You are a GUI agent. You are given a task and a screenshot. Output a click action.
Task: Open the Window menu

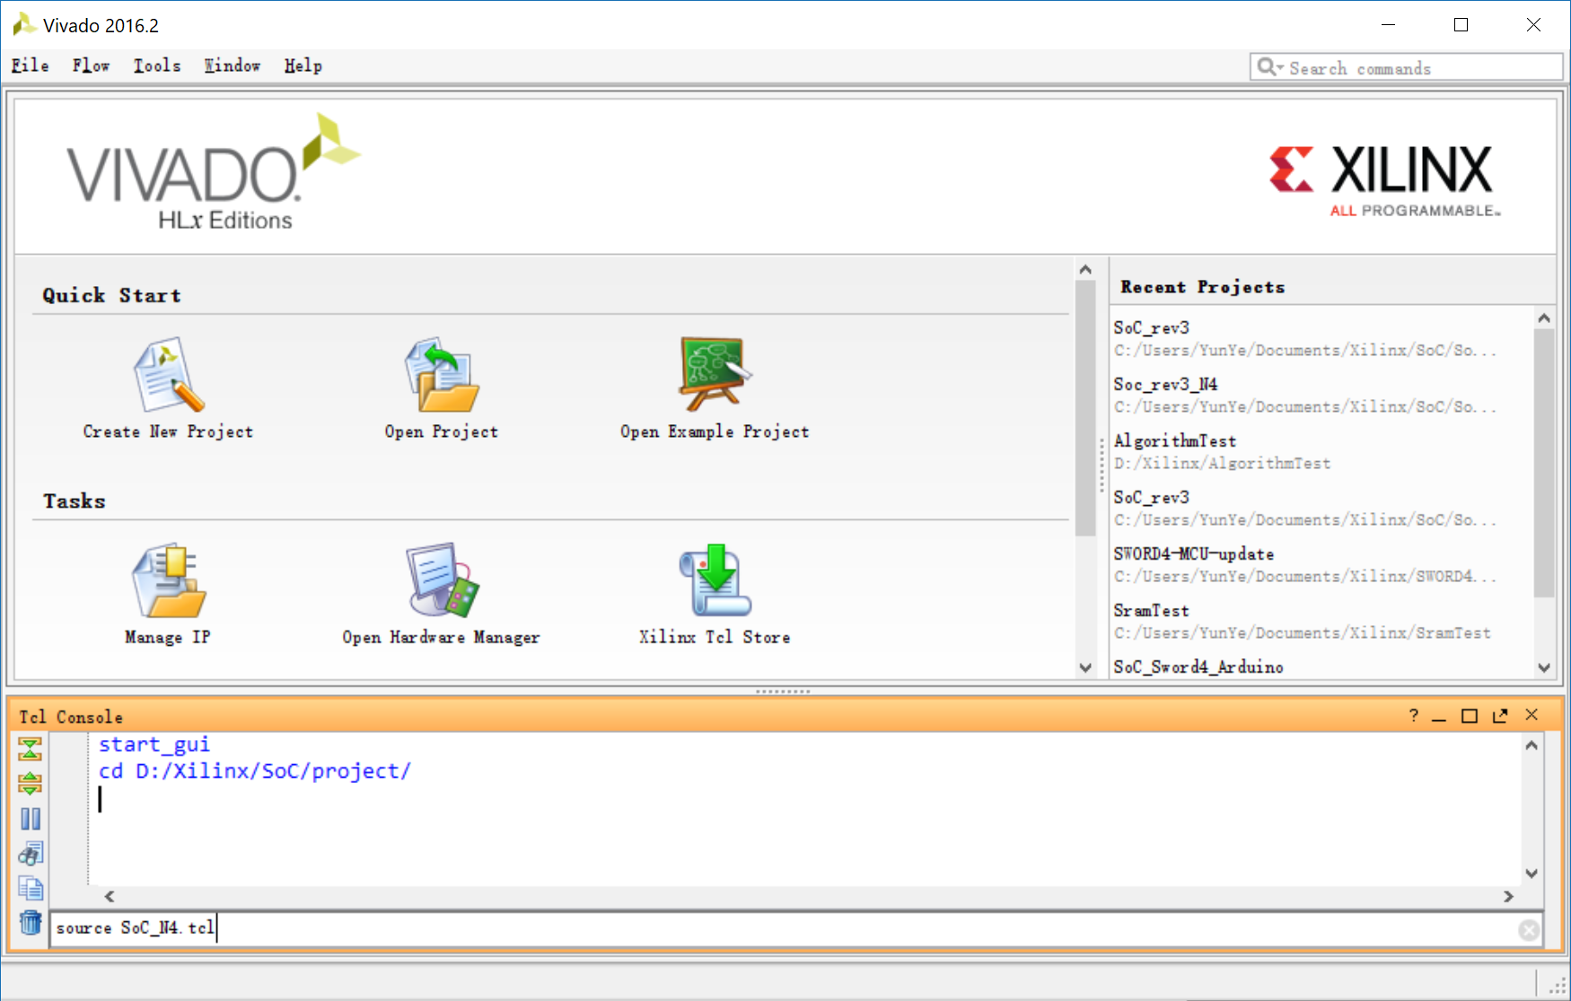click(232, 65)
